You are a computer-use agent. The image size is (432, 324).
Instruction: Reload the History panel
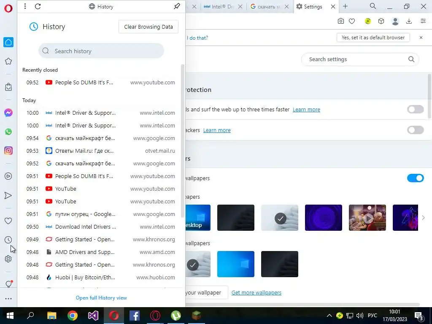(x=38, y=6)
